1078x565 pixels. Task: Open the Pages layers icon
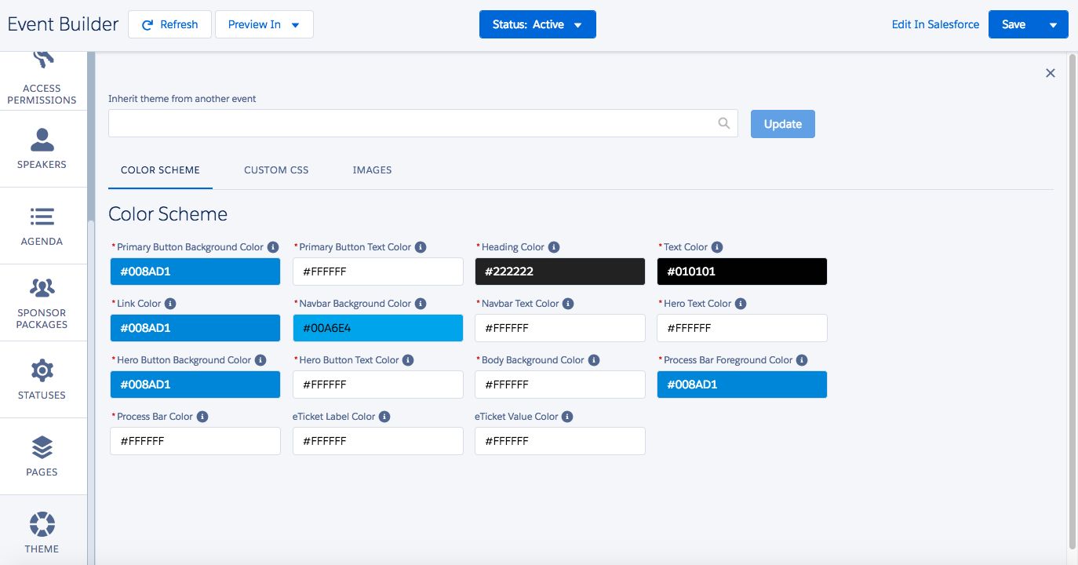[42, 447]
